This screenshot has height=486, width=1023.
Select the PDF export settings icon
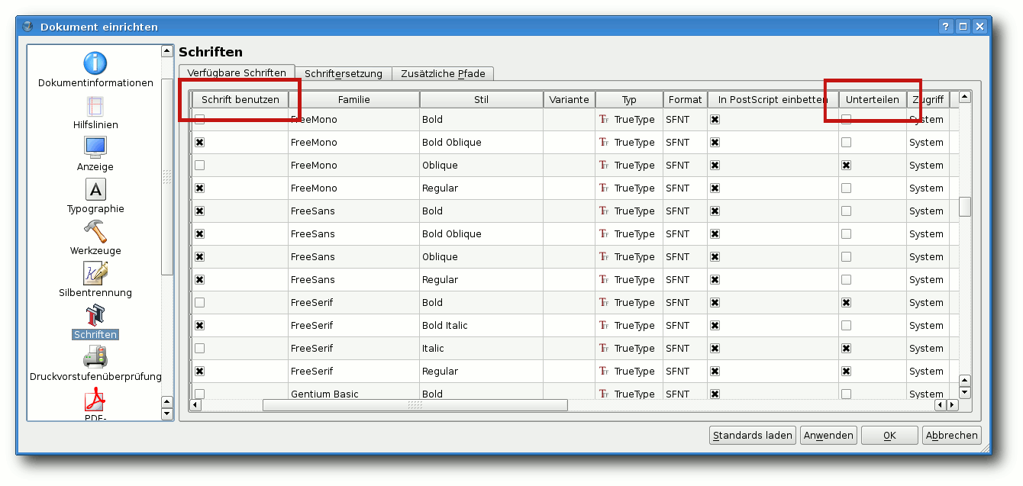pyautogui.click(x=95, y=399)
